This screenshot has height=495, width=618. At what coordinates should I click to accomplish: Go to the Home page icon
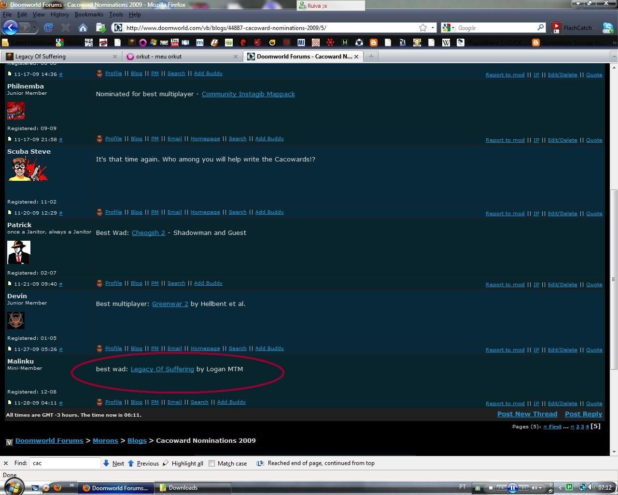point(83,28)
